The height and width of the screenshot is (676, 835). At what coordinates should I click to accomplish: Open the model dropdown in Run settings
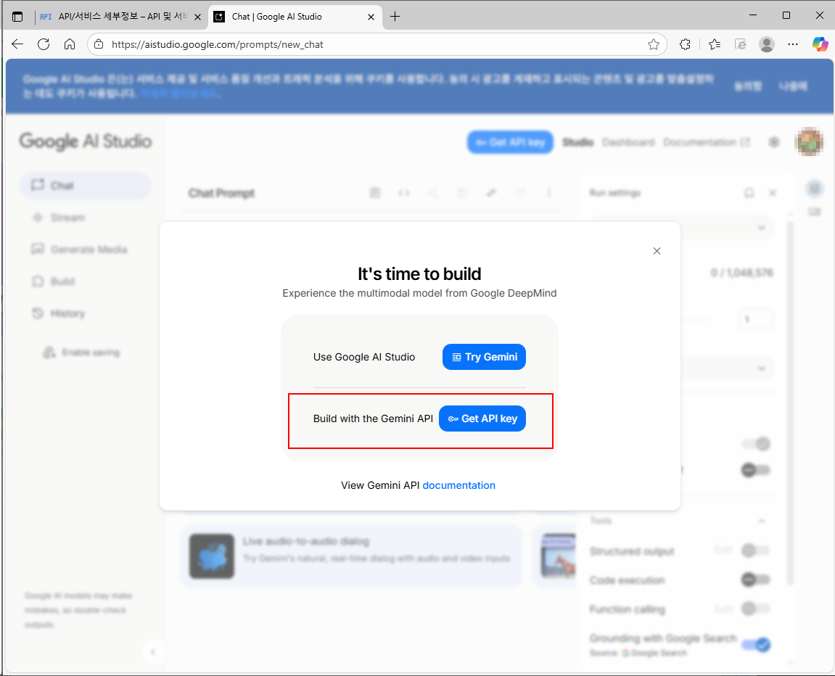(x=728, y=228)
